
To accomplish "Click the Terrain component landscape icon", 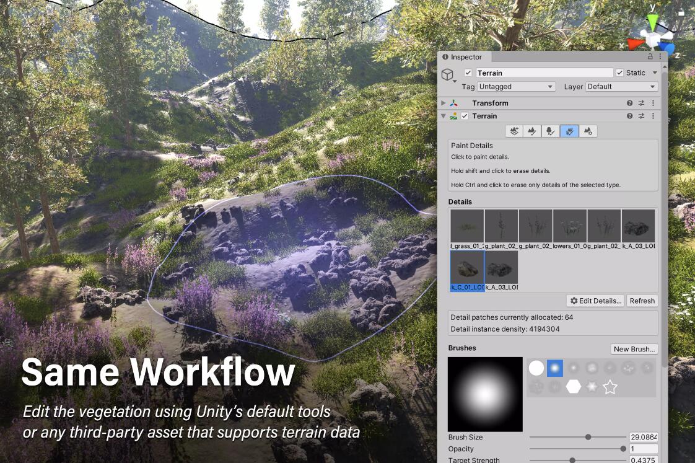I will coord(454,116).
